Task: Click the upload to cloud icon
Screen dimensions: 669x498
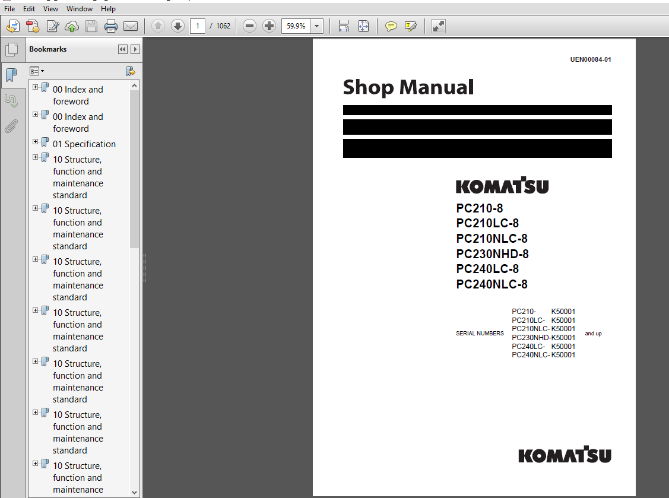Action: click(x=72, y=26)
